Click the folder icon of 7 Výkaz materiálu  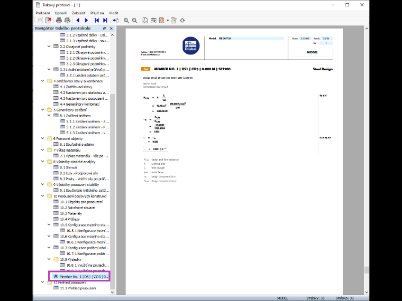pos(50,150)
